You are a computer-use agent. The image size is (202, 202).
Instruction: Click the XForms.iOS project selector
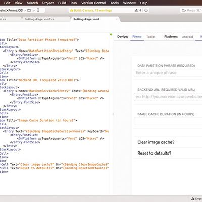[11, 10]
